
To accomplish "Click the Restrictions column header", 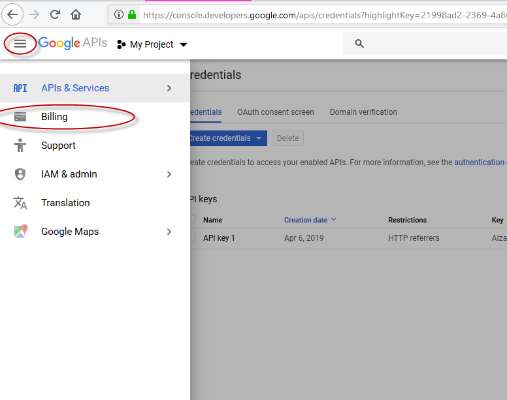I will coord(408,220).
